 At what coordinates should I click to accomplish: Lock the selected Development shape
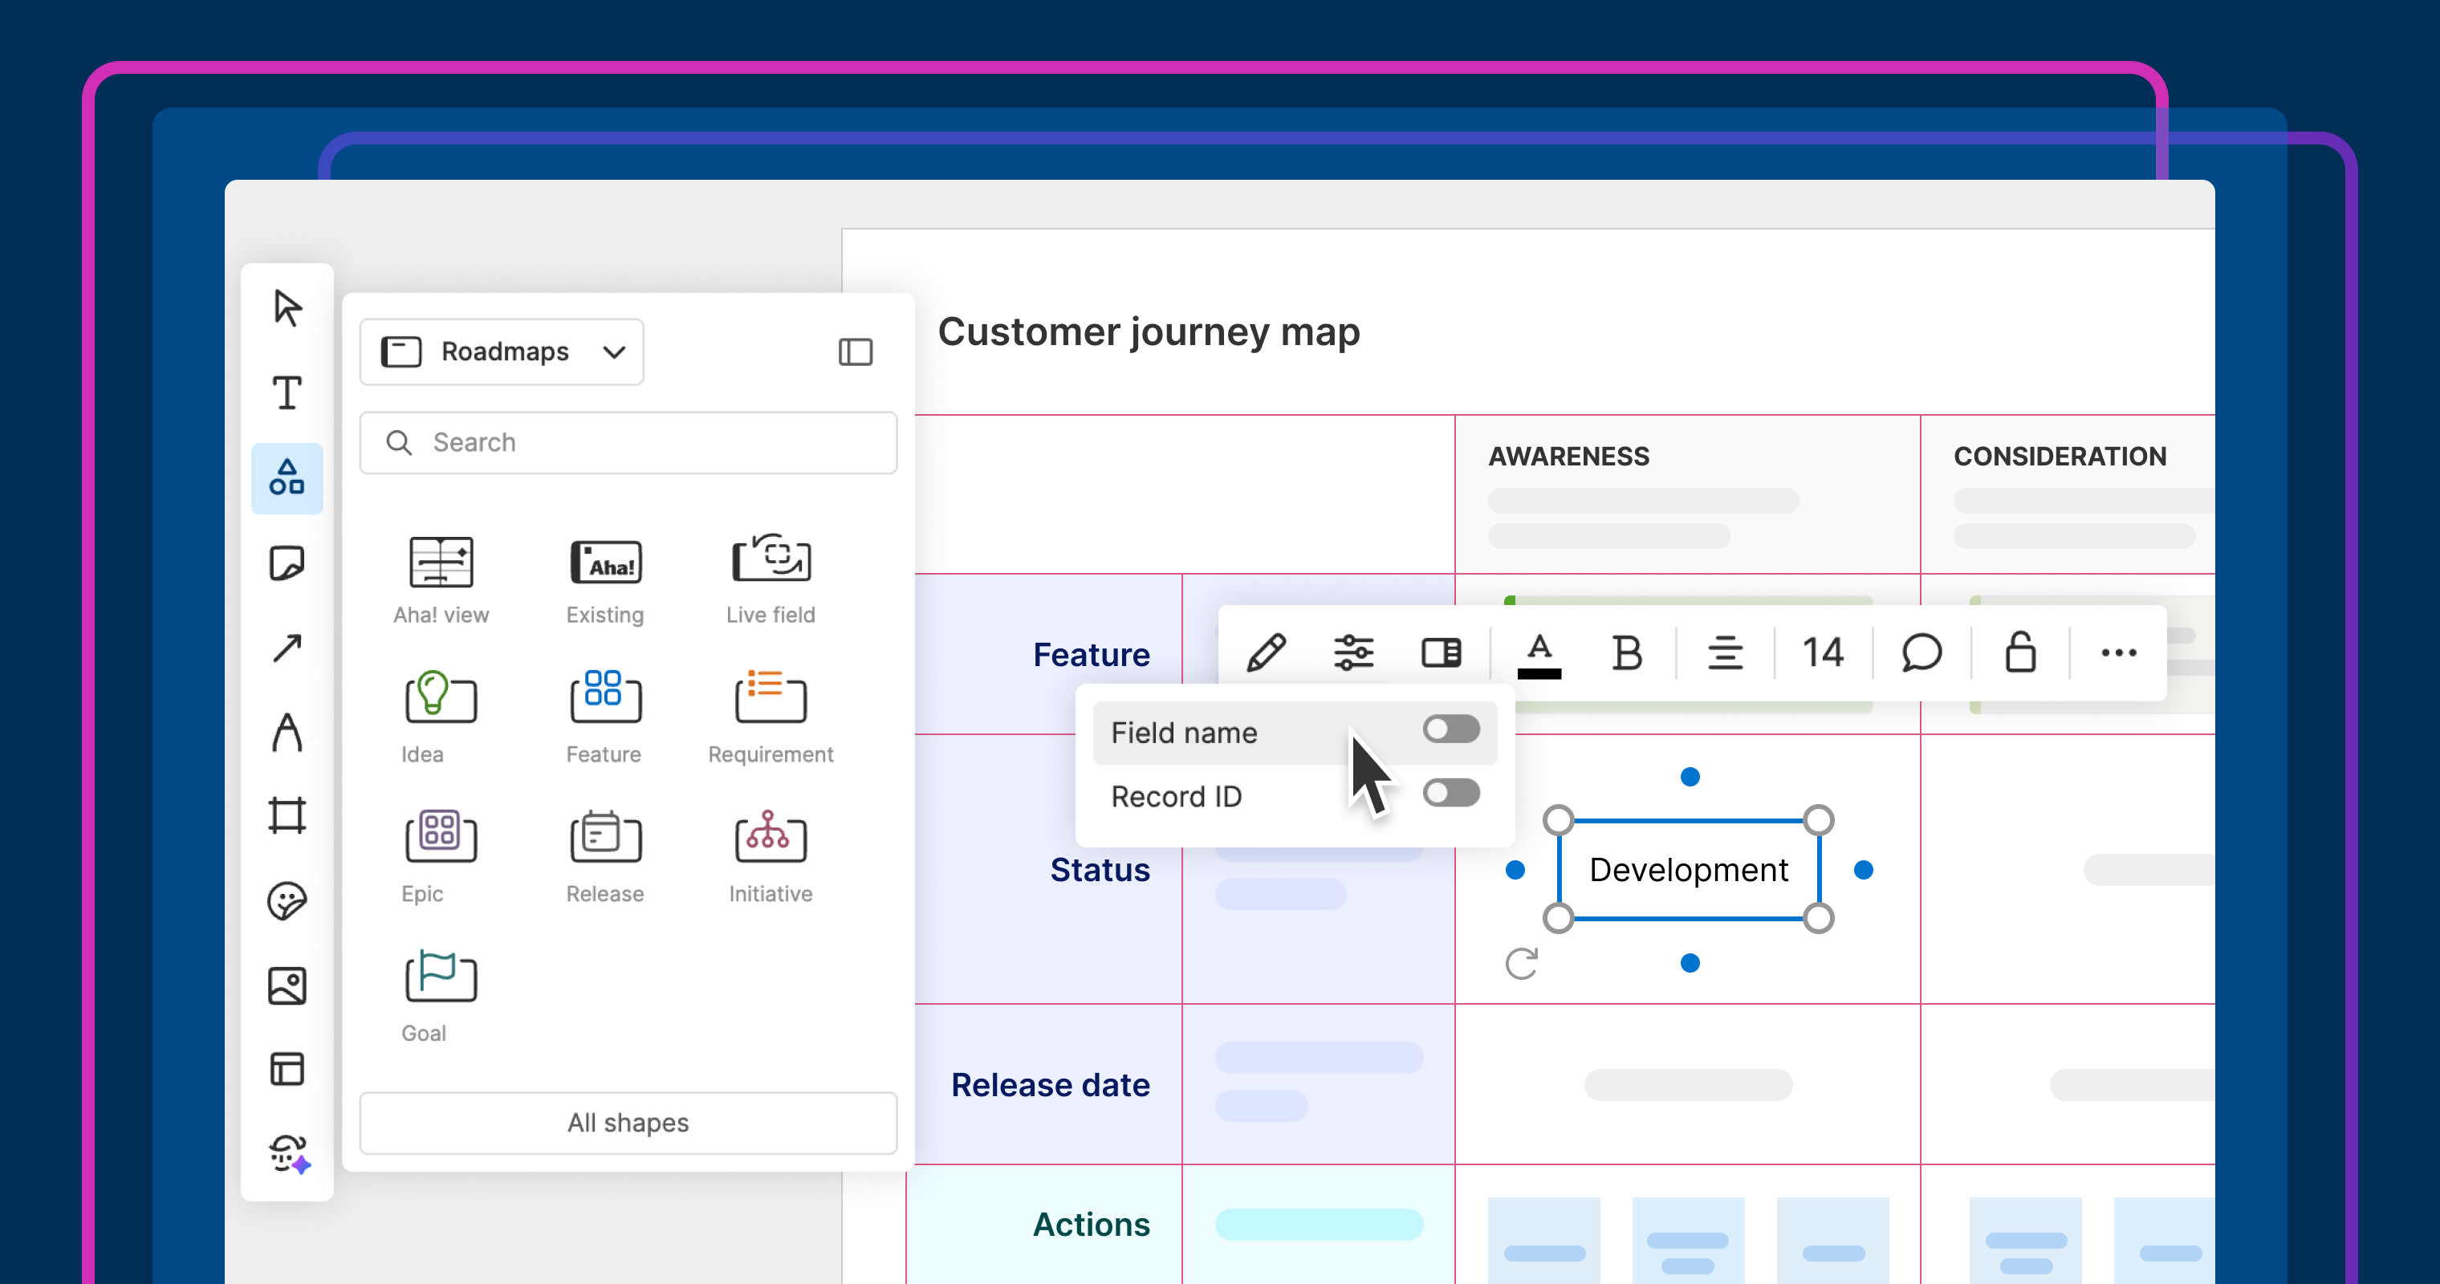click(2019, 652)
